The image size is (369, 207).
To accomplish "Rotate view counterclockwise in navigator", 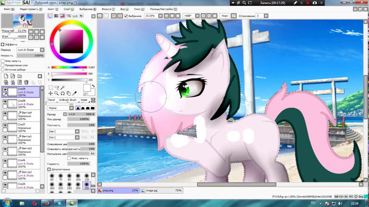I will (31, 37).
